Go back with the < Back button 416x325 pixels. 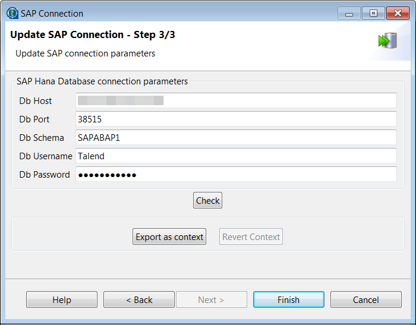(139, 300)
